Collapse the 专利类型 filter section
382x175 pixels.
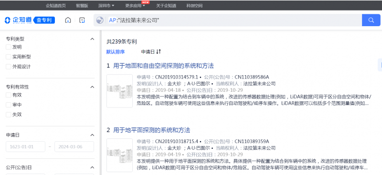(x=92, y=39)
